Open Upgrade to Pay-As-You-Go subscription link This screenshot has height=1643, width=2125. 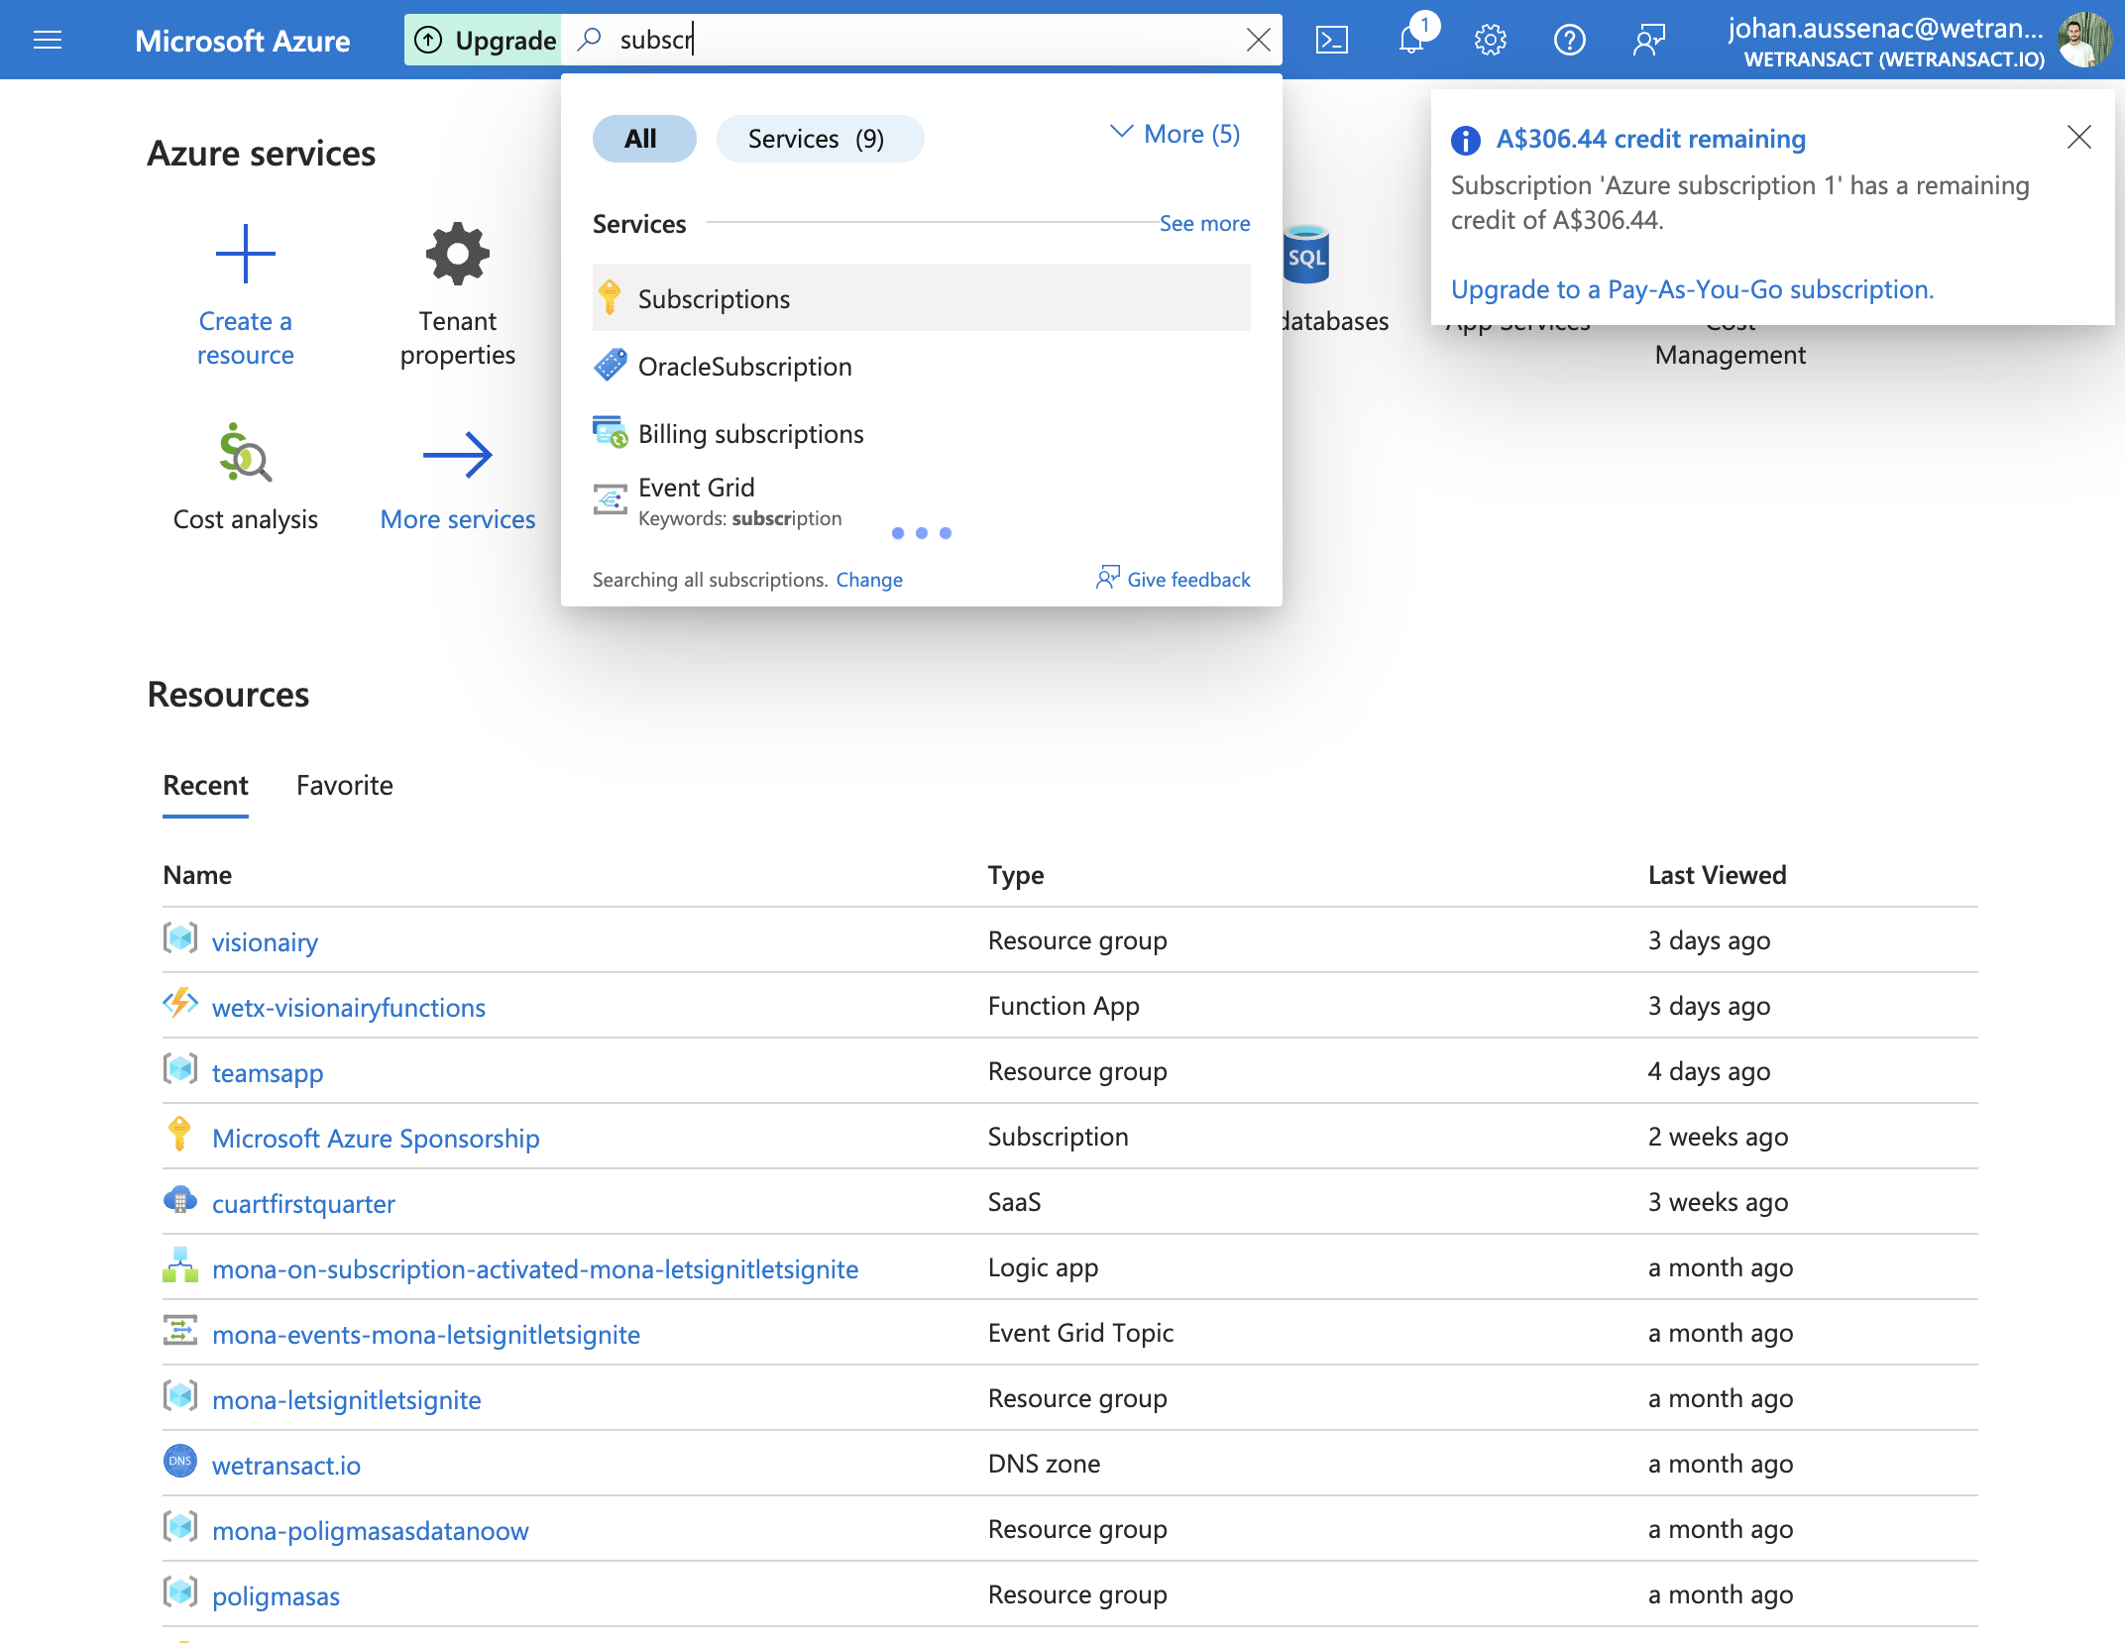click(x=1692, y=289)
